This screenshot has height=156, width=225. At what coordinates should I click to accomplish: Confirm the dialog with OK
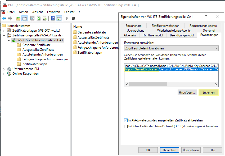click(x=148, y=150)
